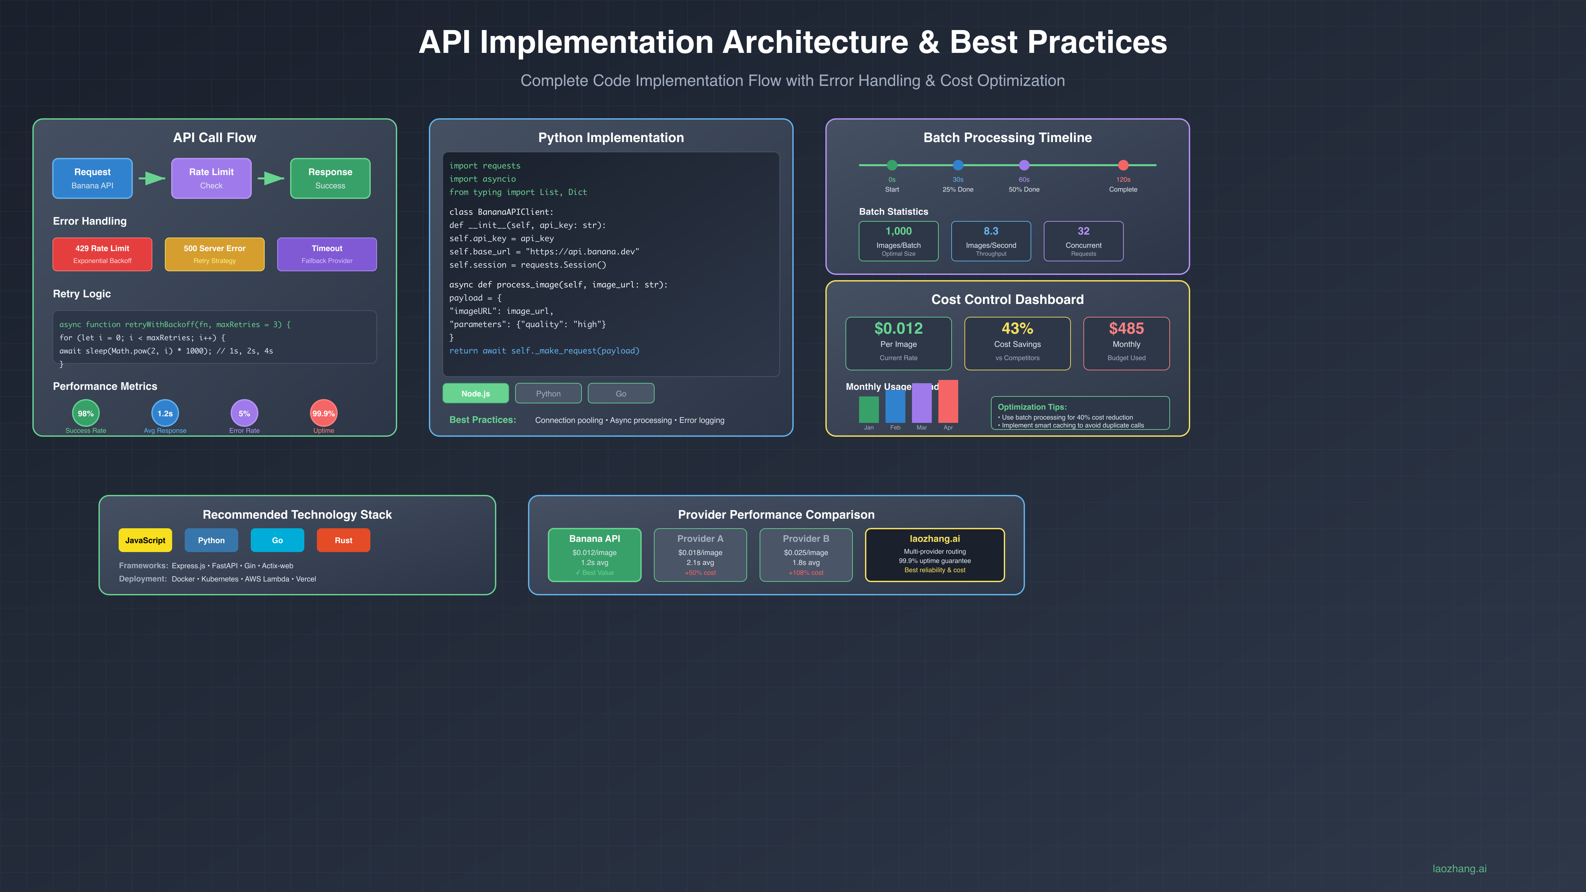Click the 1.2s Avg Response metric circle
This screenshot has height=892, width=1586.
(165, 413)
